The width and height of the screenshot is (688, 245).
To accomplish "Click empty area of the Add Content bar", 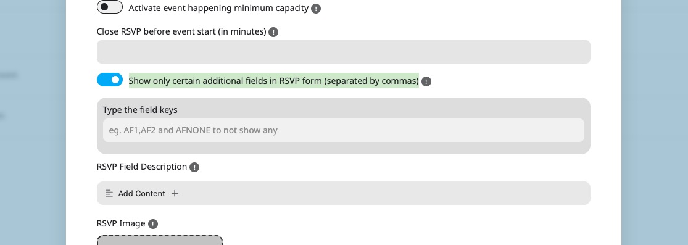I will tap(382, 193).
